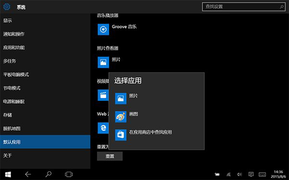Screen dimensions: 289x180
Task: Open the Windows Start button
Action: (x=8, y=174)
